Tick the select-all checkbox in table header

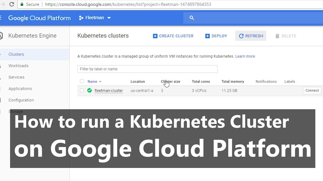82,81
